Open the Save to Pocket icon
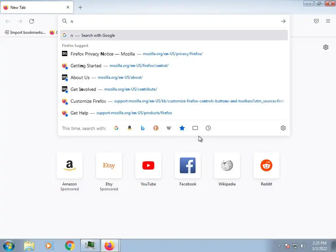336x252 pixels. [x=316, y=21]
